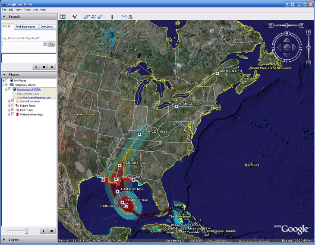Open the View menu

pos(18,10)
